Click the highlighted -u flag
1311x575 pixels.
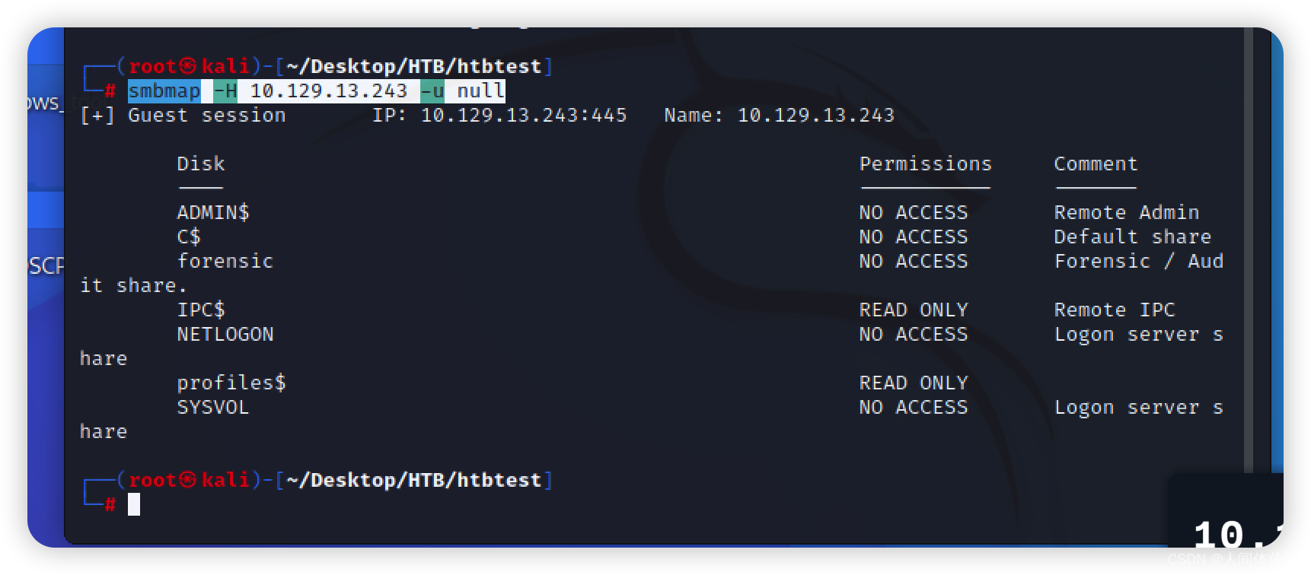pyautogui.click(x=432, y=91)
